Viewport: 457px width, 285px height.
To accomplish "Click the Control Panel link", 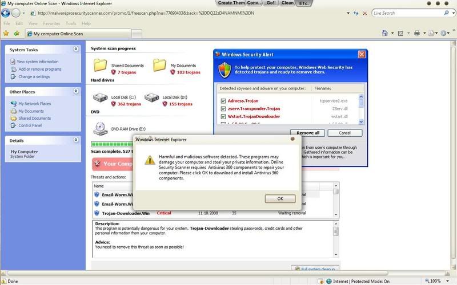I will point(30,125).
